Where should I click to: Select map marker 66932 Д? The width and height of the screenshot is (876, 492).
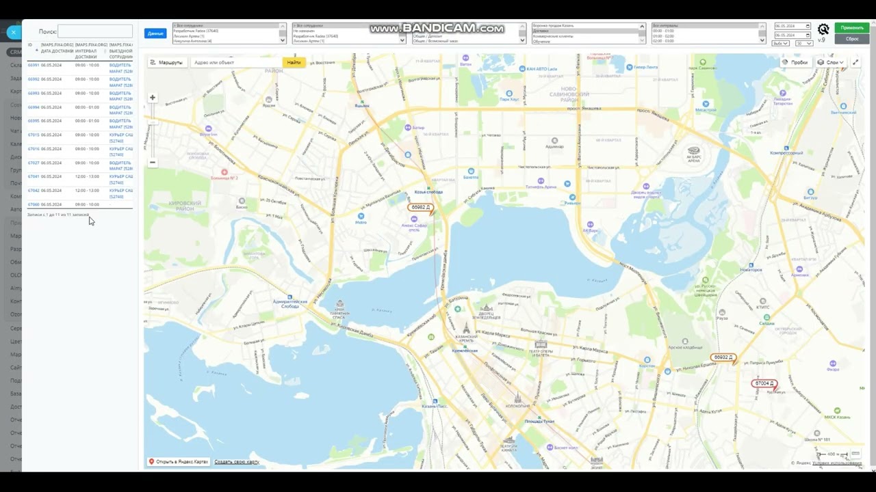(x=723, y=357)
